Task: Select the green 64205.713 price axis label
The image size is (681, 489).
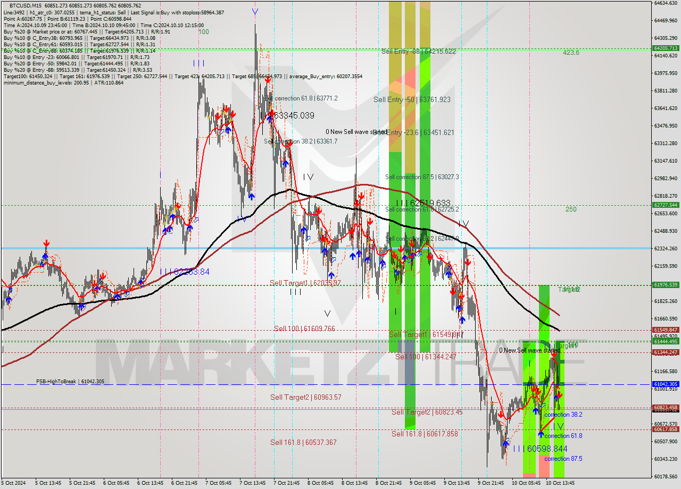Action: tap(666, 48)
